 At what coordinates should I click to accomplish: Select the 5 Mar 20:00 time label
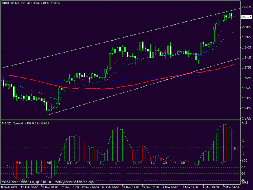(x=211, y=188)
